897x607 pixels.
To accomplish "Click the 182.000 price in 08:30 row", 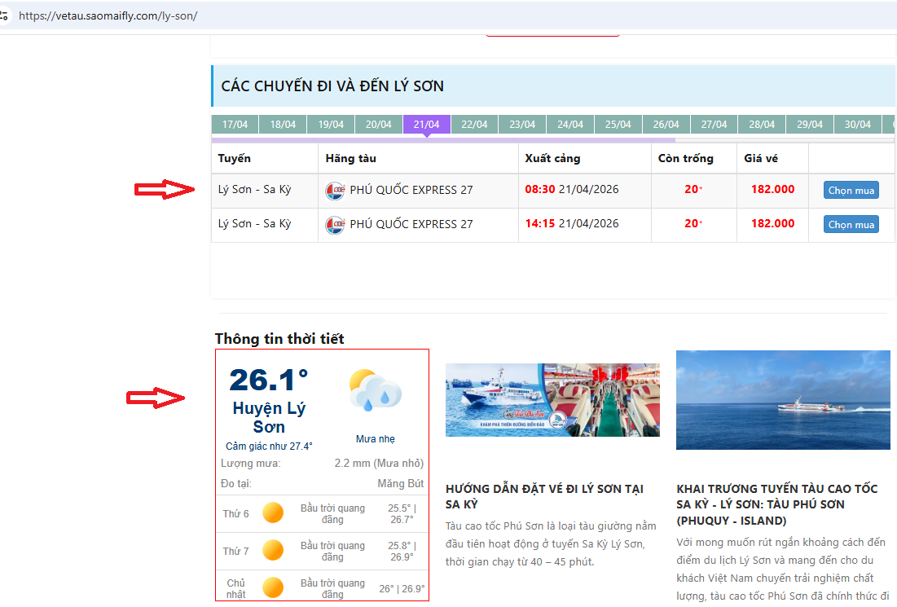I will pyautogui.click(x=772, y=189).
